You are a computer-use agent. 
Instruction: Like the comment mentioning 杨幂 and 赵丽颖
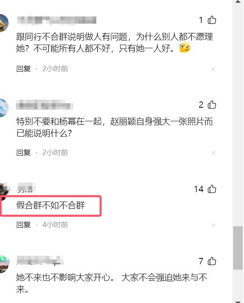[212, 105]
